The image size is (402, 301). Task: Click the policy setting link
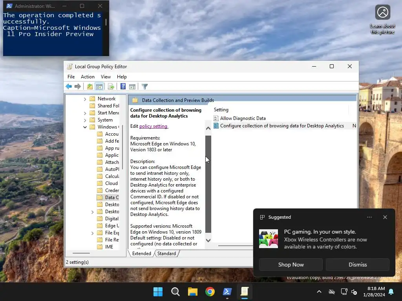pyautogui.click(x=153, y=126)
